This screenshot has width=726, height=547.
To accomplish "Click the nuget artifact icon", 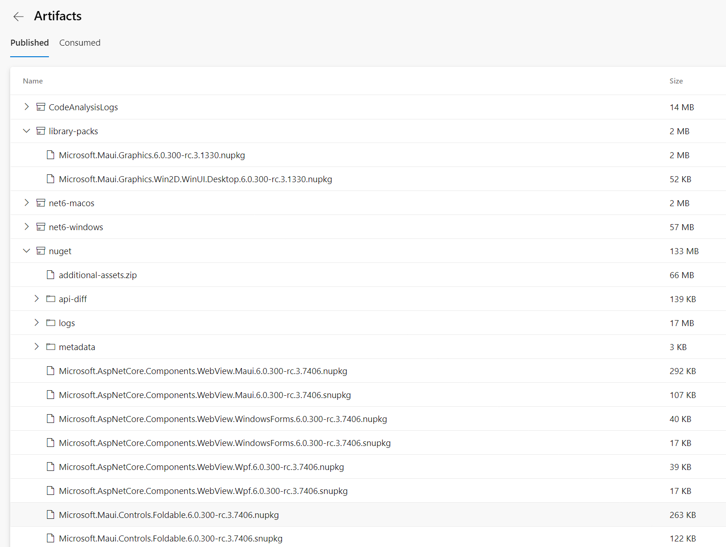I will (x=41, y=251).
